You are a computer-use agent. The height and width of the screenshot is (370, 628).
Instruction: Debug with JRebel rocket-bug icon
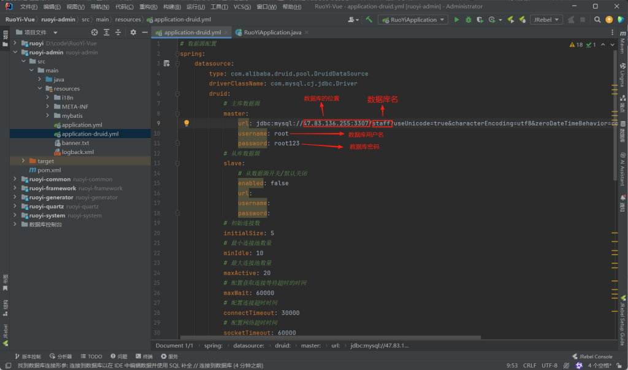click(x=523, y=20)
